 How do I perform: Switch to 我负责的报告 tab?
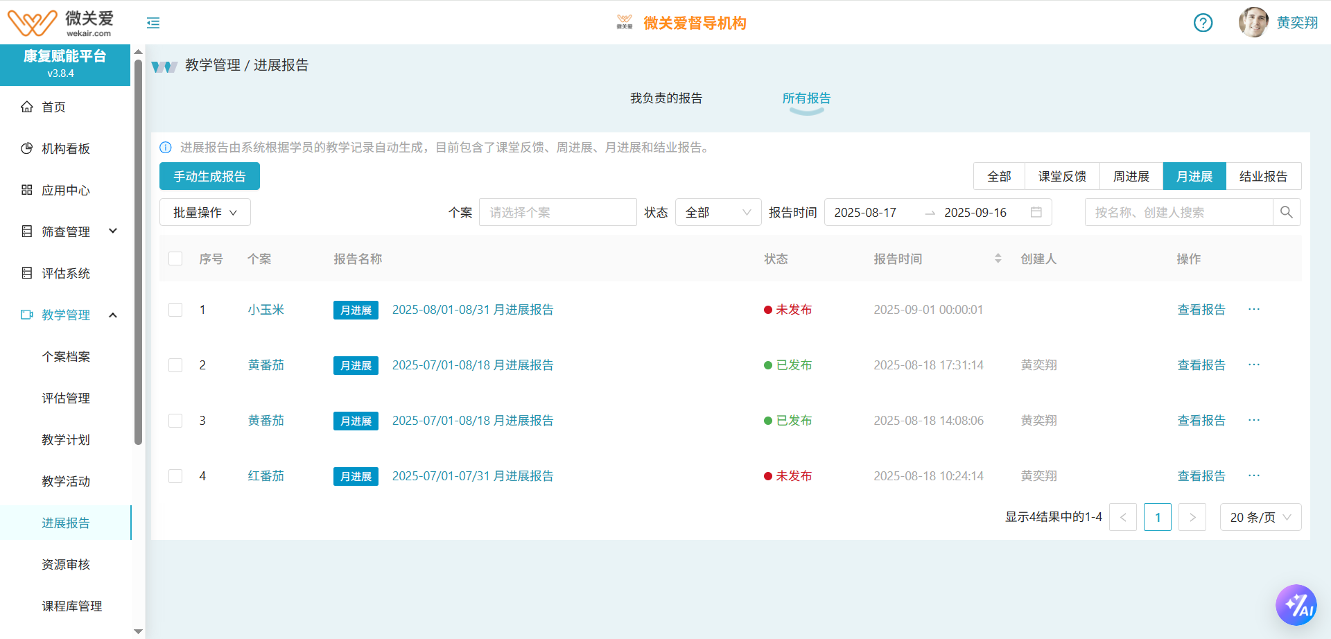[x=665, y=98]
